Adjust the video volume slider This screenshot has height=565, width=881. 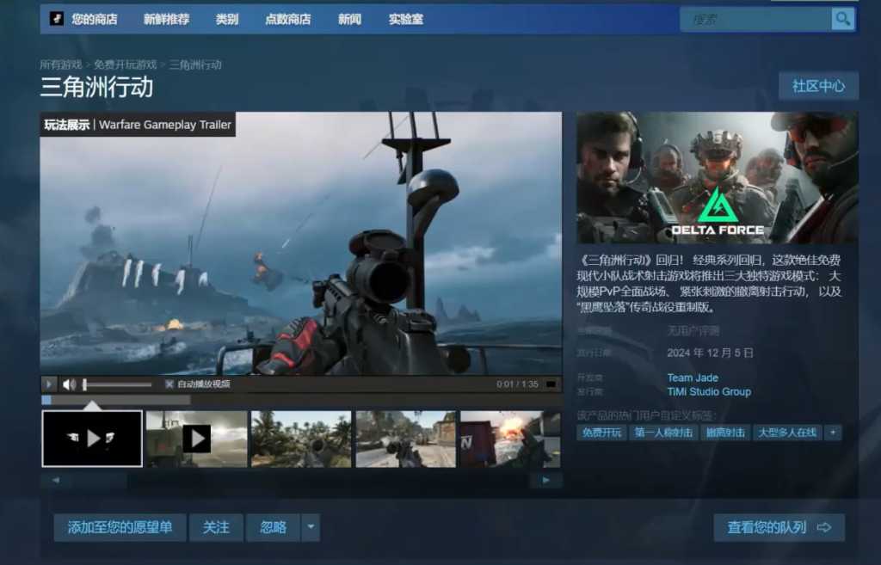coord(117,384)
